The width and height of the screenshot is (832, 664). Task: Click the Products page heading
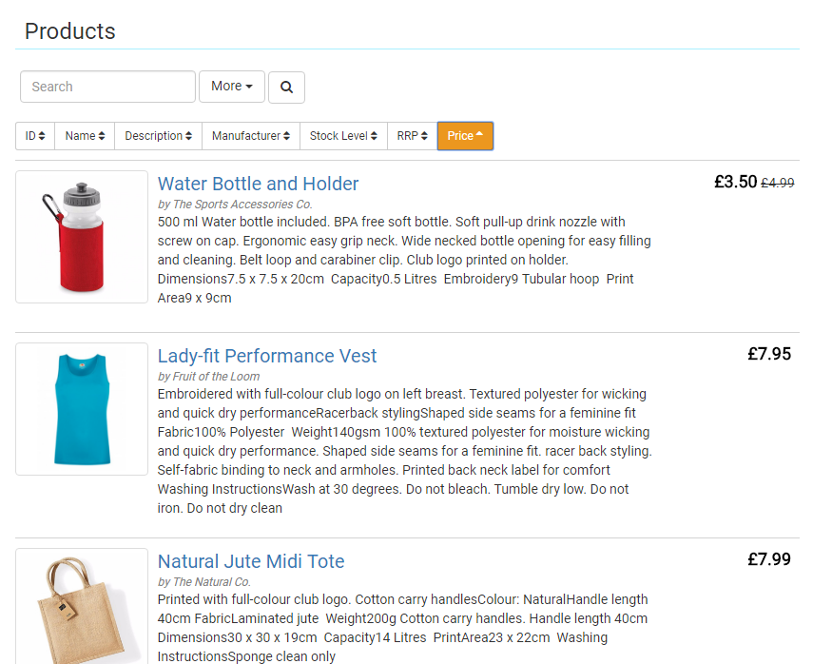click(70, 31)
